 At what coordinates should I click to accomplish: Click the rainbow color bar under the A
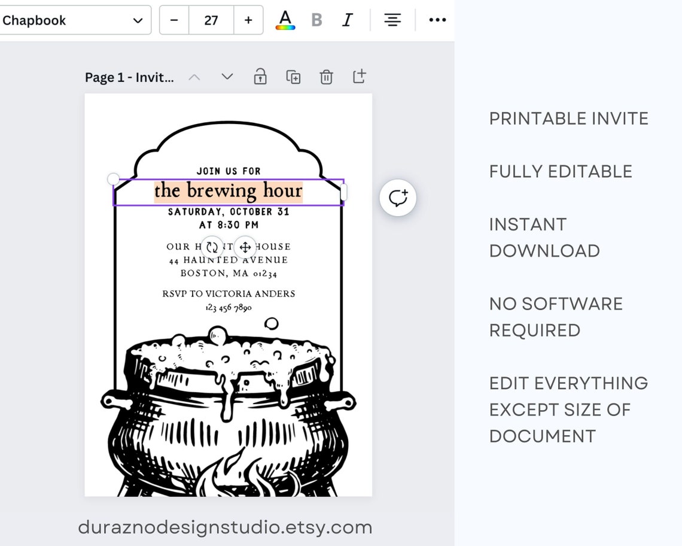point(285,26)
